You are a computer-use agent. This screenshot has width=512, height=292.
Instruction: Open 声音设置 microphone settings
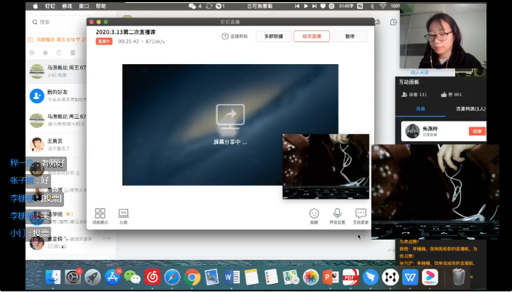tap(337, 213)
